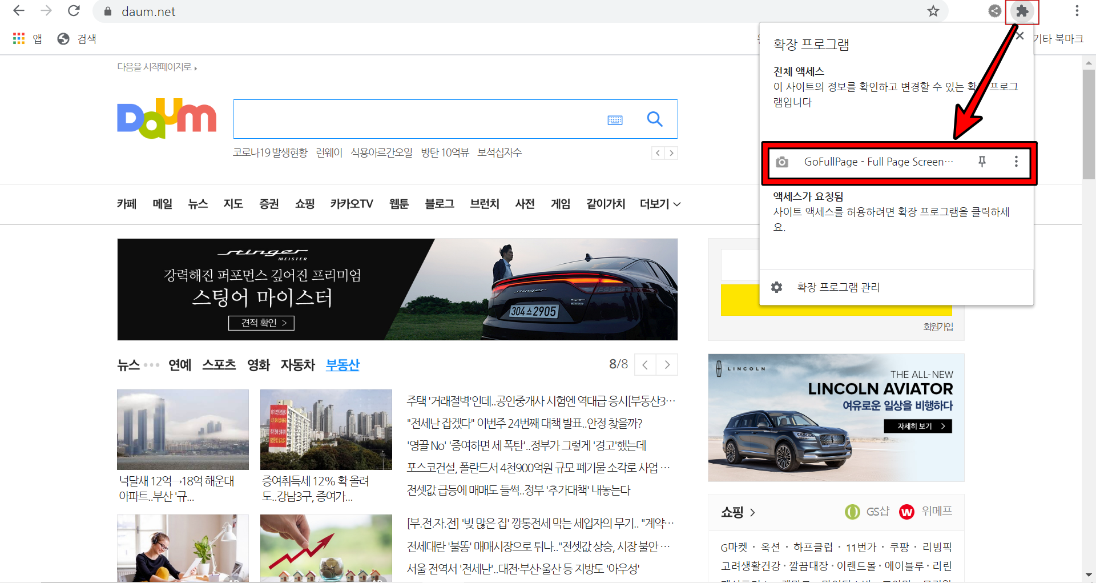This screenshot has height=583, width=1096.
Task: Switch to the 자동차 news tab
Action: tap(298, 365)
